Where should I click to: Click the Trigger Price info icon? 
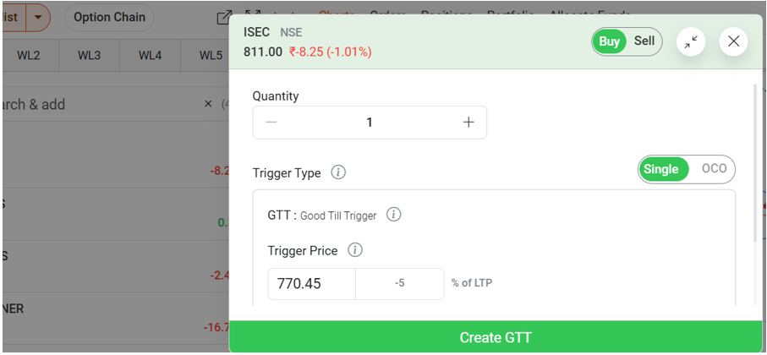point(355,250)
